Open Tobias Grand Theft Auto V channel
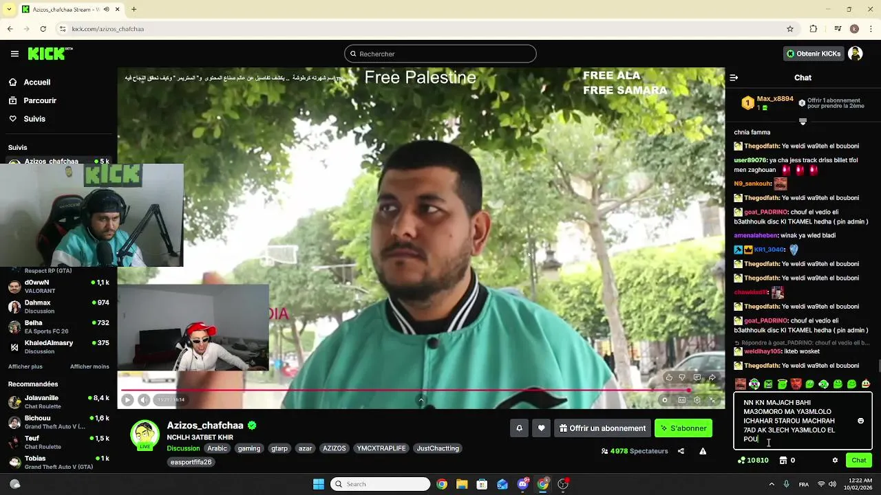881x495 pixels. 59,462
